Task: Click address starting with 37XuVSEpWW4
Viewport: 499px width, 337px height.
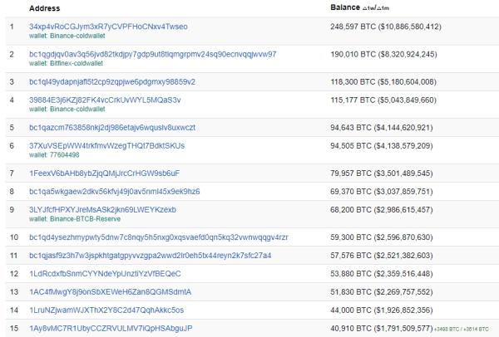Action: pos(106,145)
